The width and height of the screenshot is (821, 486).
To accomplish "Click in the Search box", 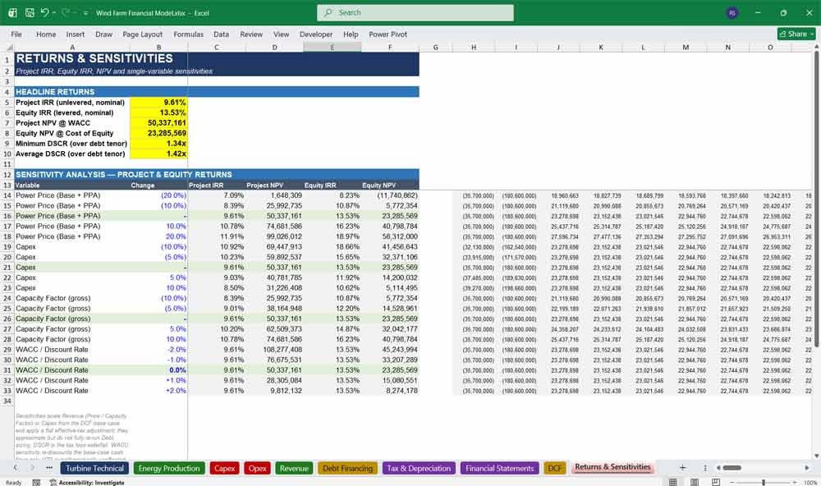I will [x=415, y=12].
